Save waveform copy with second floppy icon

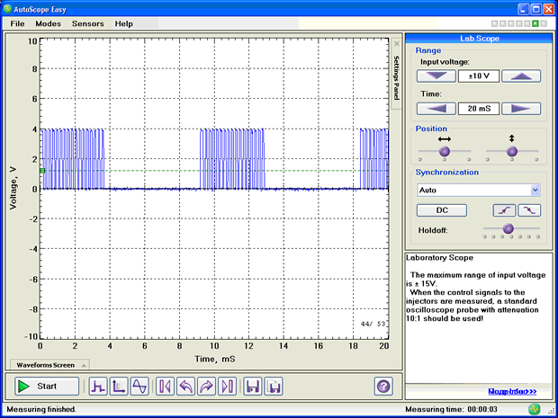(274, 386)
